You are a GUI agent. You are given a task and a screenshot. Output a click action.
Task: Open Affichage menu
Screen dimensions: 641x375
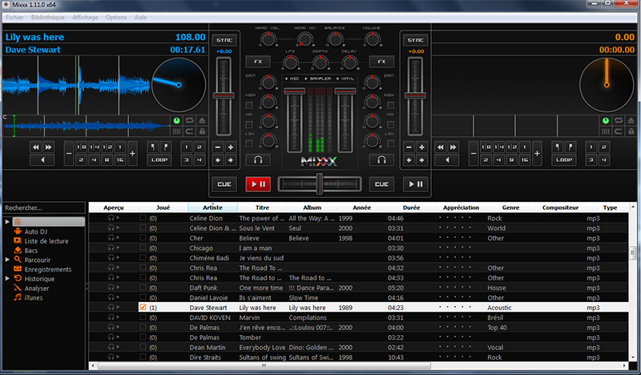tap(85, 17)
